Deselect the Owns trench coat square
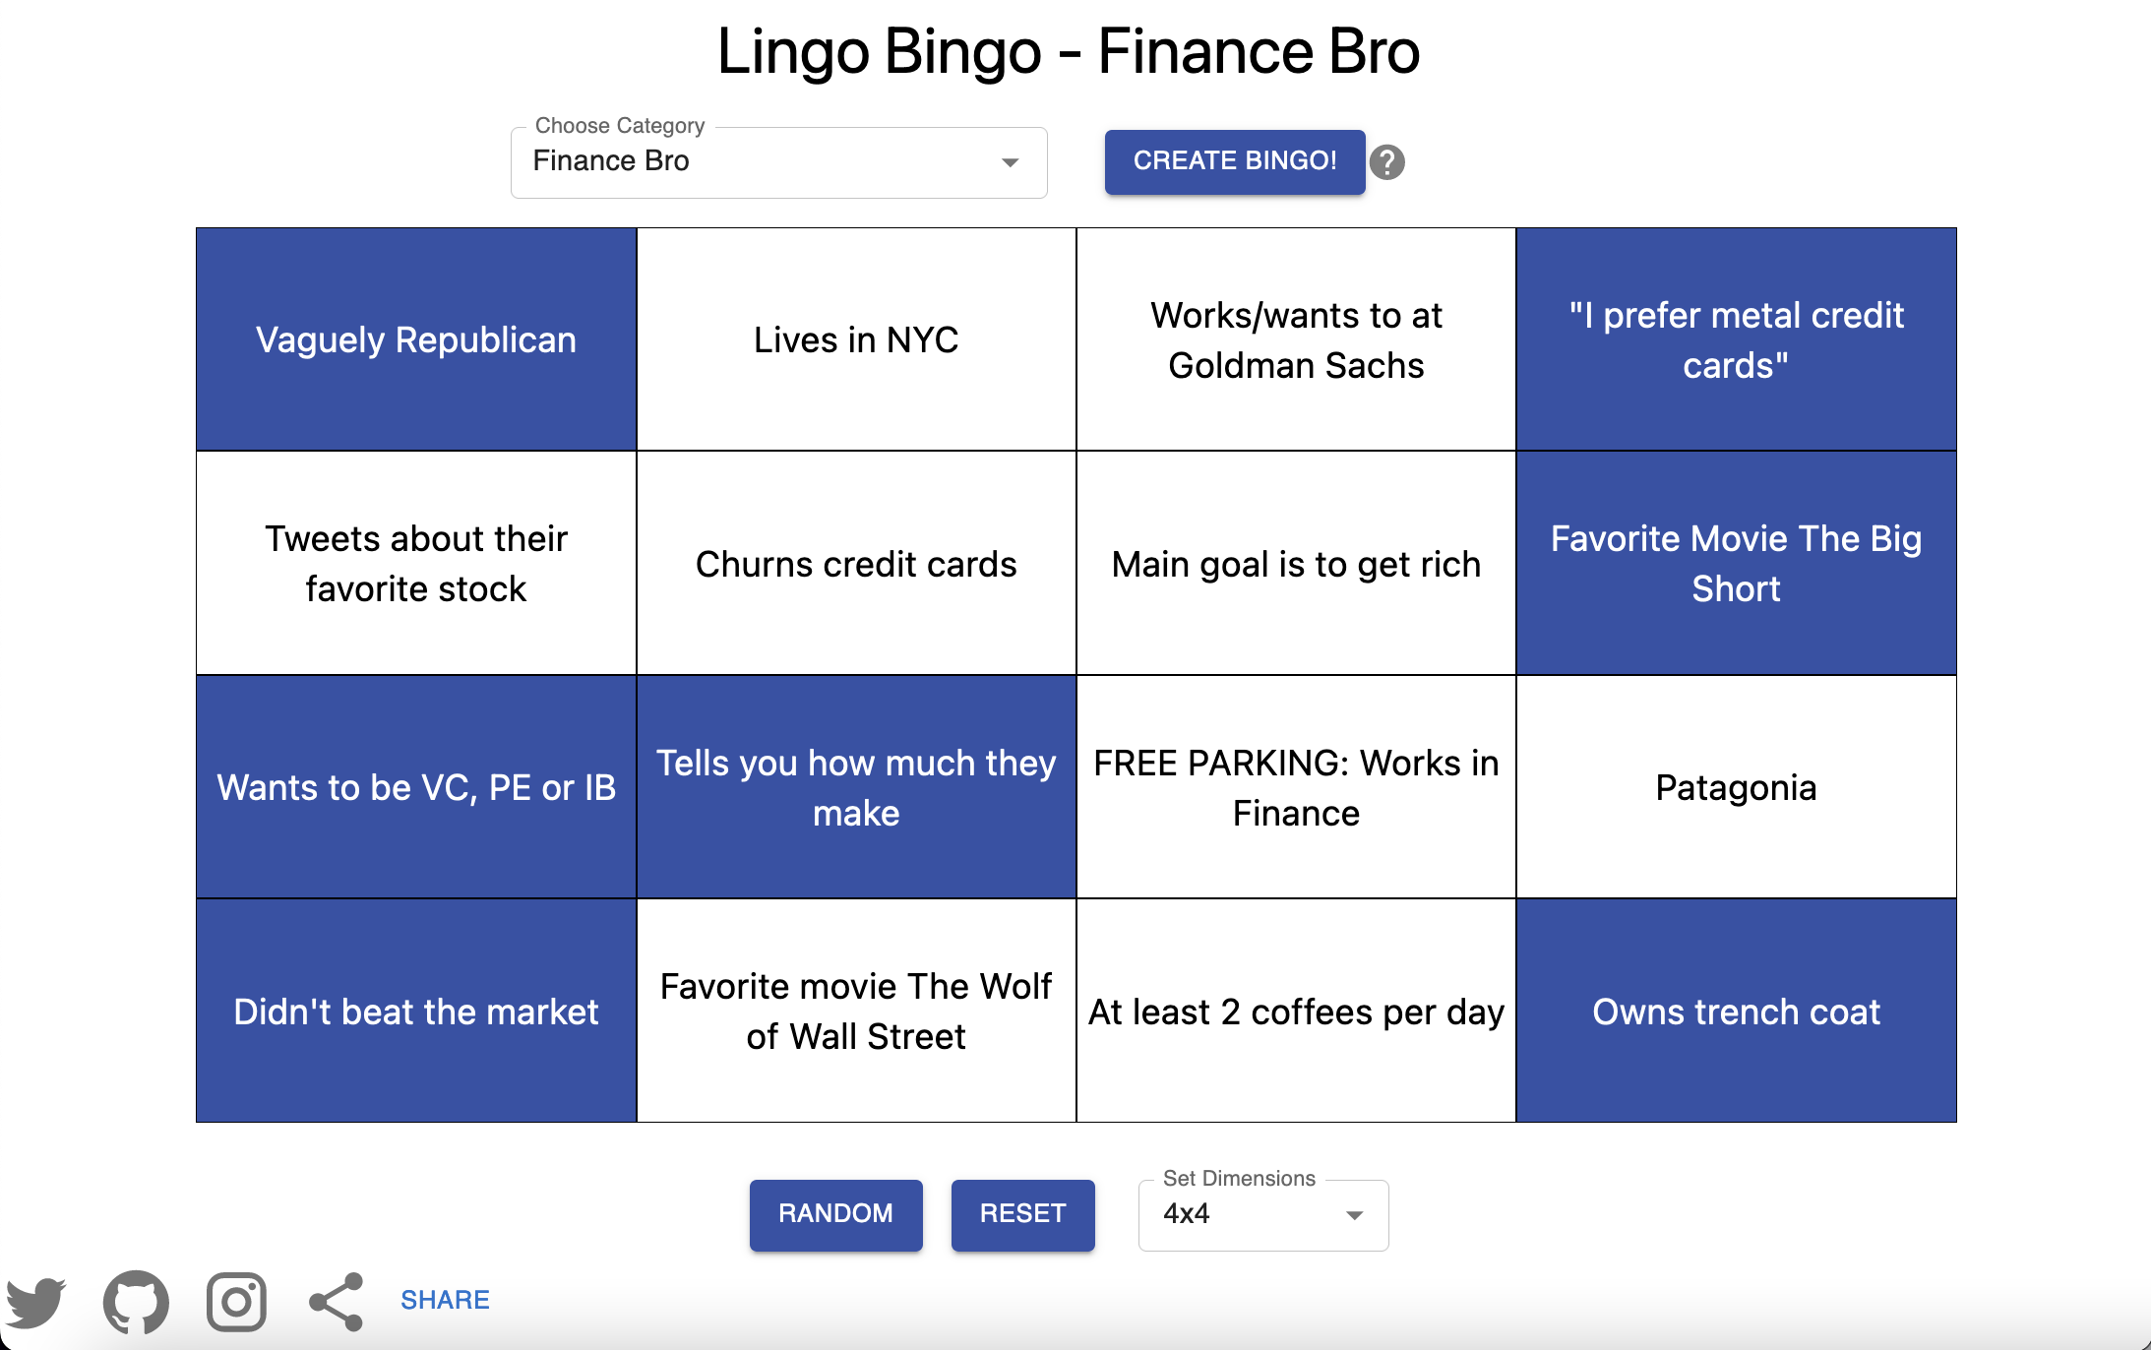Screen dimensions: 2151x1350 pyautogui.click(x=1737, y=1011)
